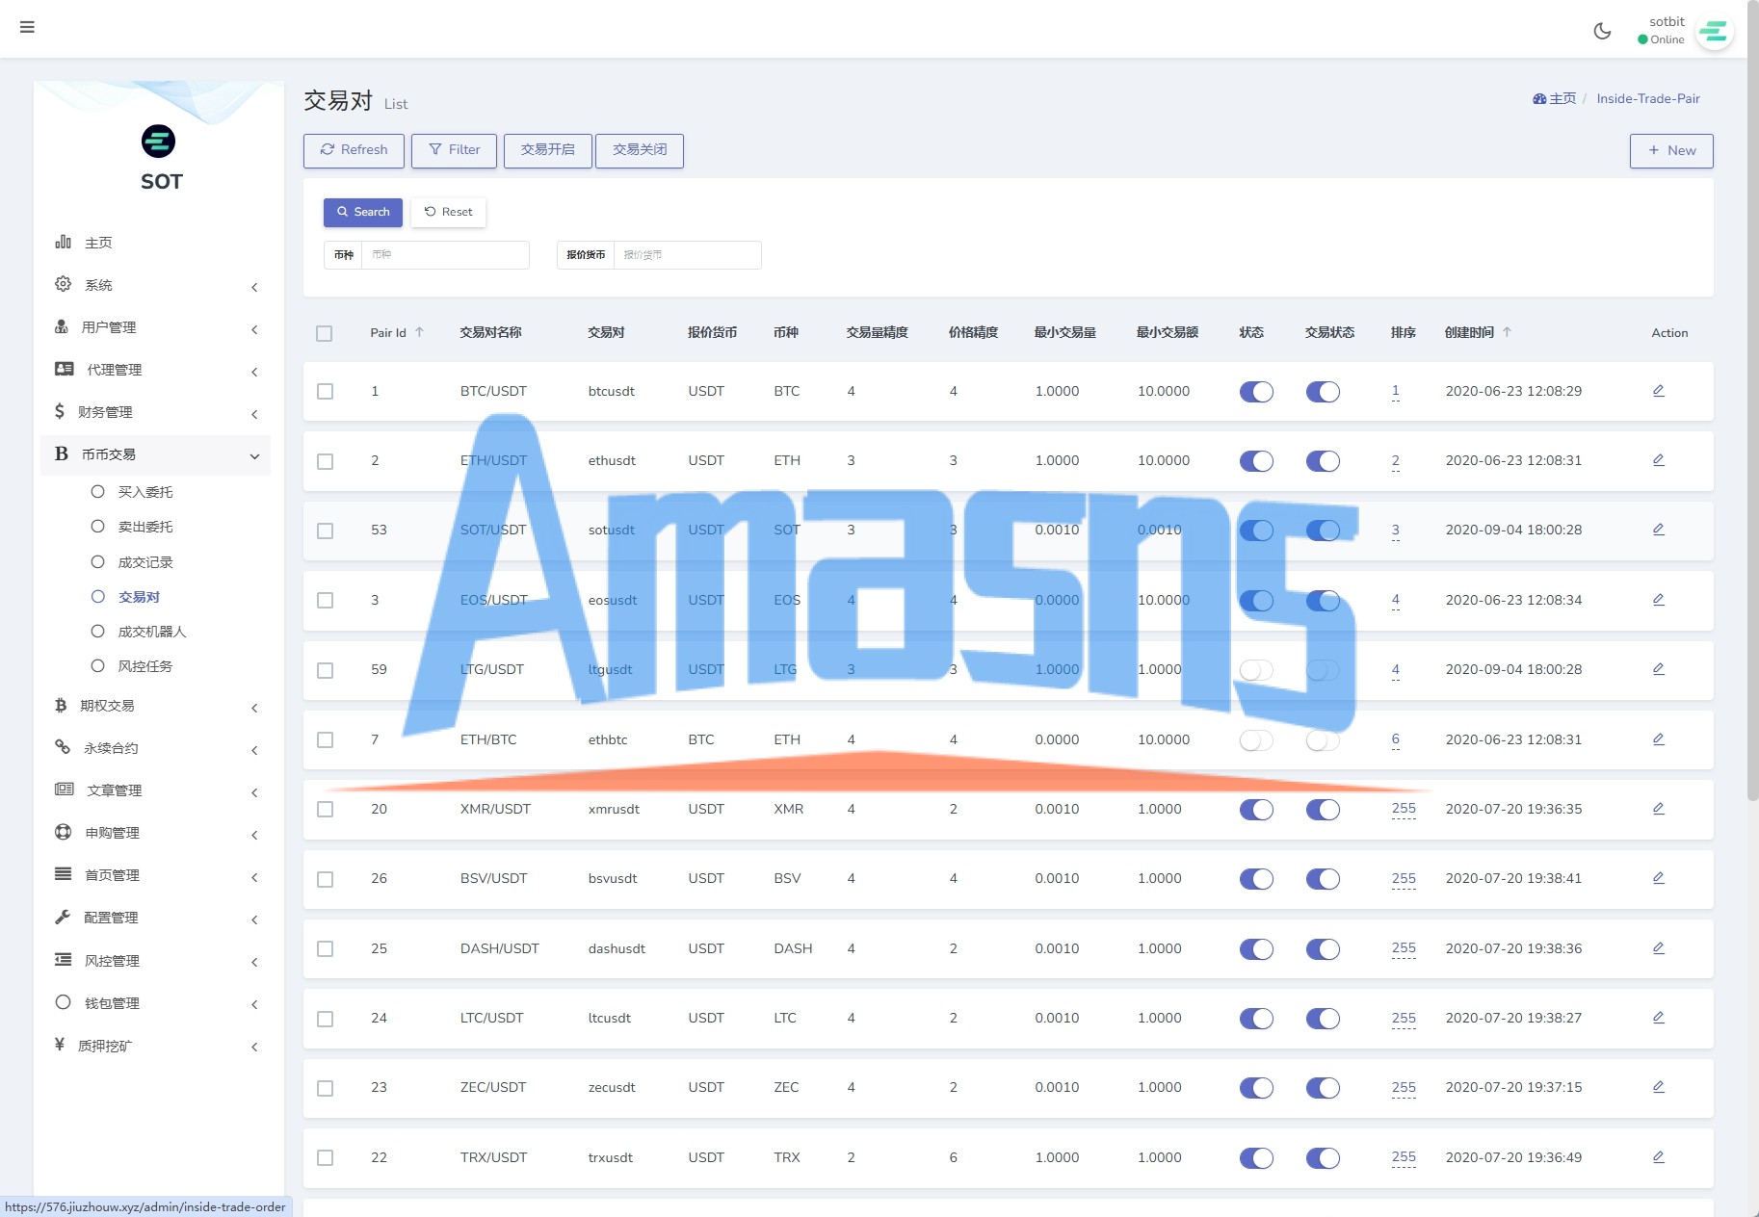The height and width of the screenshot is (1217, 1759).
Task: Expand the 期权交易 menu chevron
Action: (254, 708)
